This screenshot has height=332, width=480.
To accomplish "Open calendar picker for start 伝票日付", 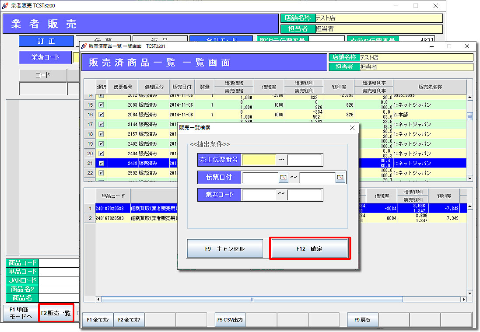I will [x=284, y=178].
